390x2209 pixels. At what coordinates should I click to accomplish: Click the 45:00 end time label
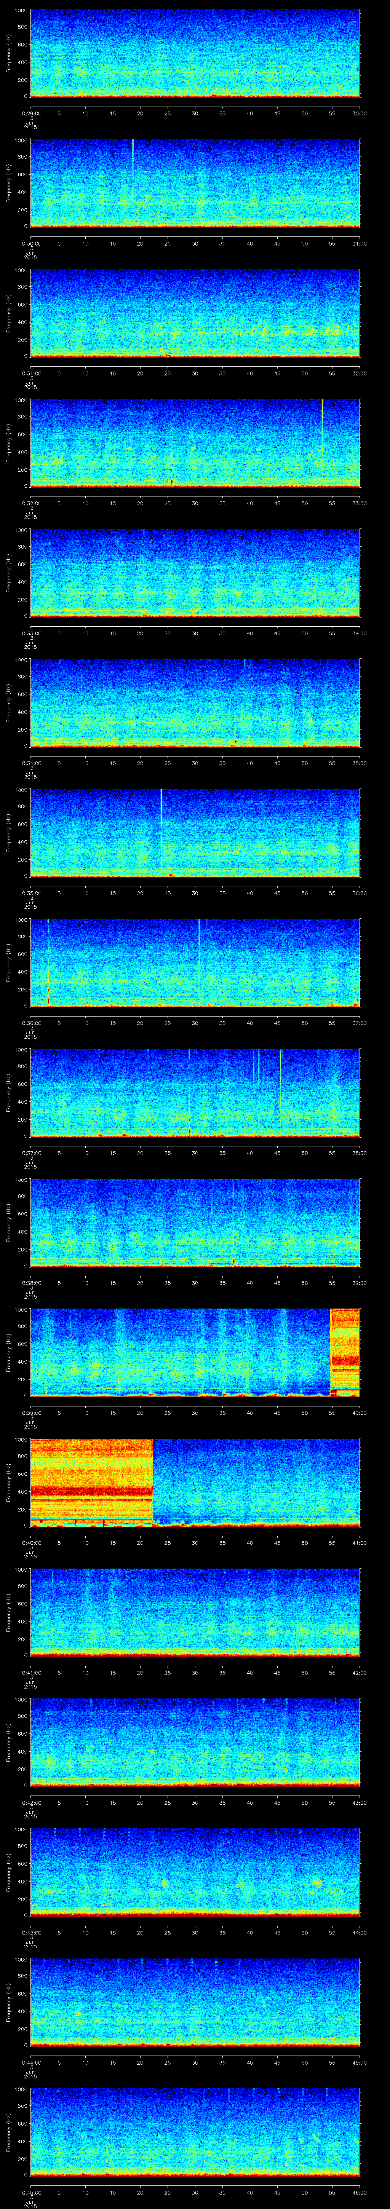point(360,2062)
